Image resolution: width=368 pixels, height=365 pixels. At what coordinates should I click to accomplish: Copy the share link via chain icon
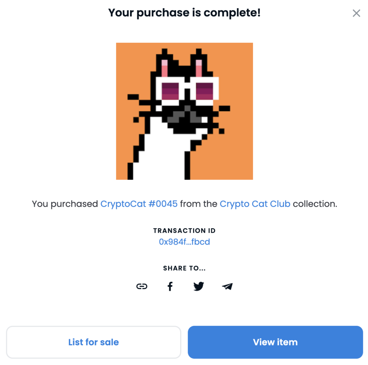(142, 286)
